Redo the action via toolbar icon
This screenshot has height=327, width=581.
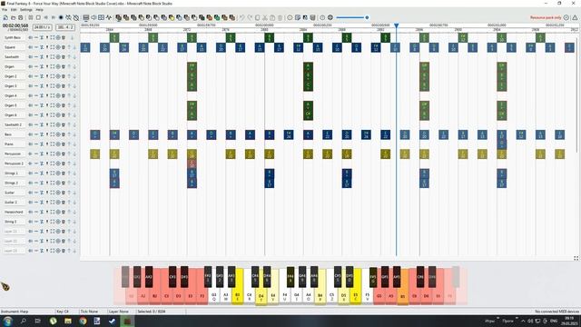[x=250, y=17]
